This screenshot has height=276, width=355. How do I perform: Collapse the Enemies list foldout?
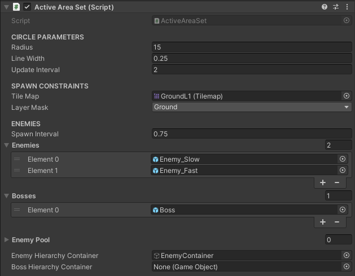6,145
